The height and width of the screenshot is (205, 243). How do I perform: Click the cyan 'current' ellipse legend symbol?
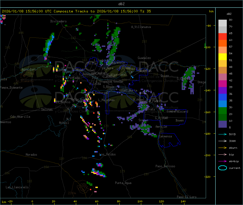(222, 168)
